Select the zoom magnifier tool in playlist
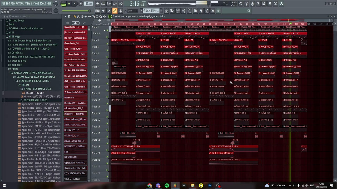 [x=101, y=17]
